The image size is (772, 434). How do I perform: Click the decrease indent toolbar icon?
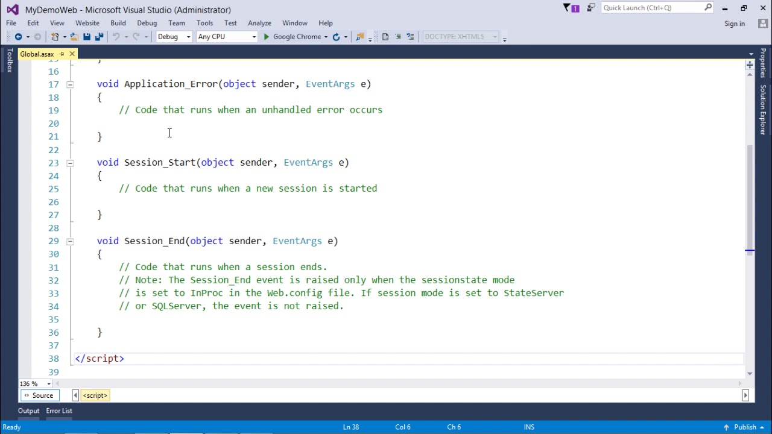pyautogui.click(x=398, y=37)
